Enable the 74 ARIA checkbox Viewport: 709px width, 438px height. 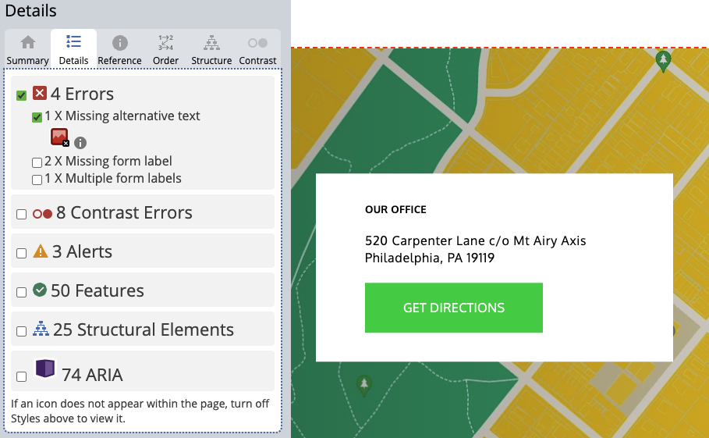22,376
